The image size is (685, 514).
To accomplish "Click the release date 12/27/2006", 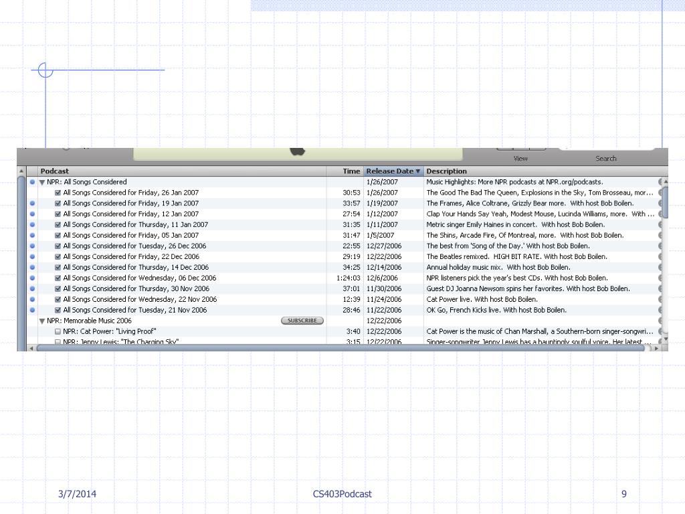I will coord(384,246).
